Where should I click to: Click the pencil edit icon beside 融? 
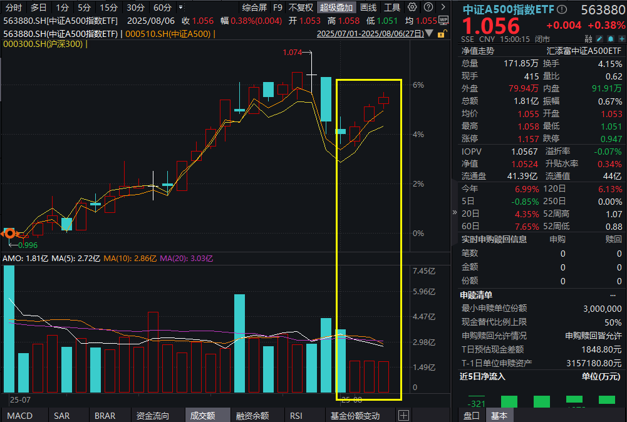[x=599, y=38]
